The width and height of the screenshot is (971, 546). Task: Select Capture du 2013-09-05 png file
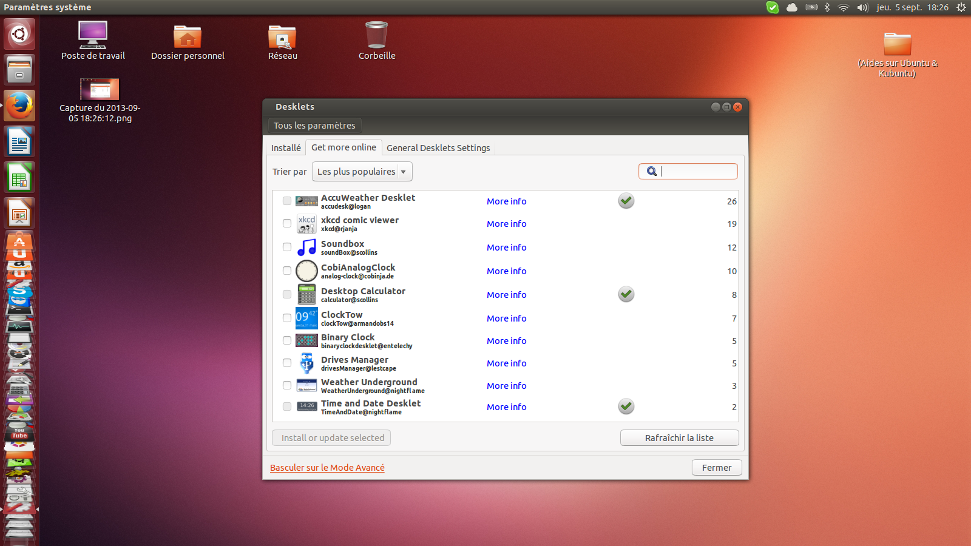tap(100, 100)
